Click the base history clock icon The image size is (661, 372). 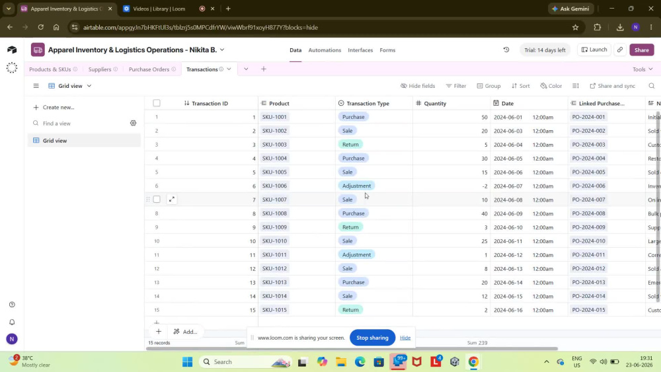[x=506, y=50]
